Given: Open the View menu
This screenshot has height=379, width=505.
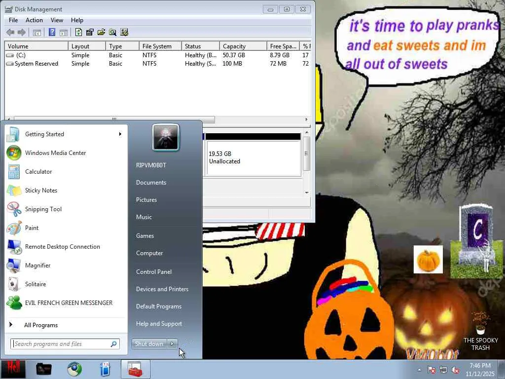Looking at the screenshot, I should pos(57,20).
